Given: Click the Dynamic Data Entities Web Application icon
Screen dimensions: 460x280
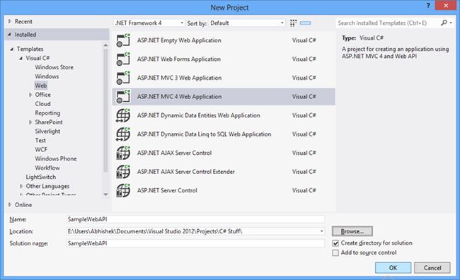Looking at the screenshot, I should coord(123,115).
